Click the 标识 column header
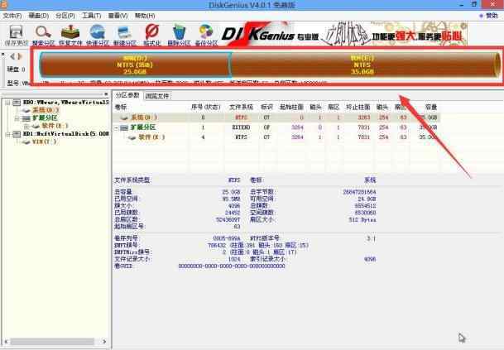 (266, 107)
